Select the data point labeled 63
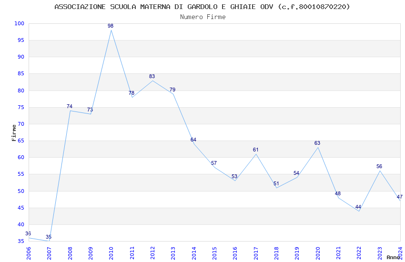This screenshot has width=405, height=262. 317,143
